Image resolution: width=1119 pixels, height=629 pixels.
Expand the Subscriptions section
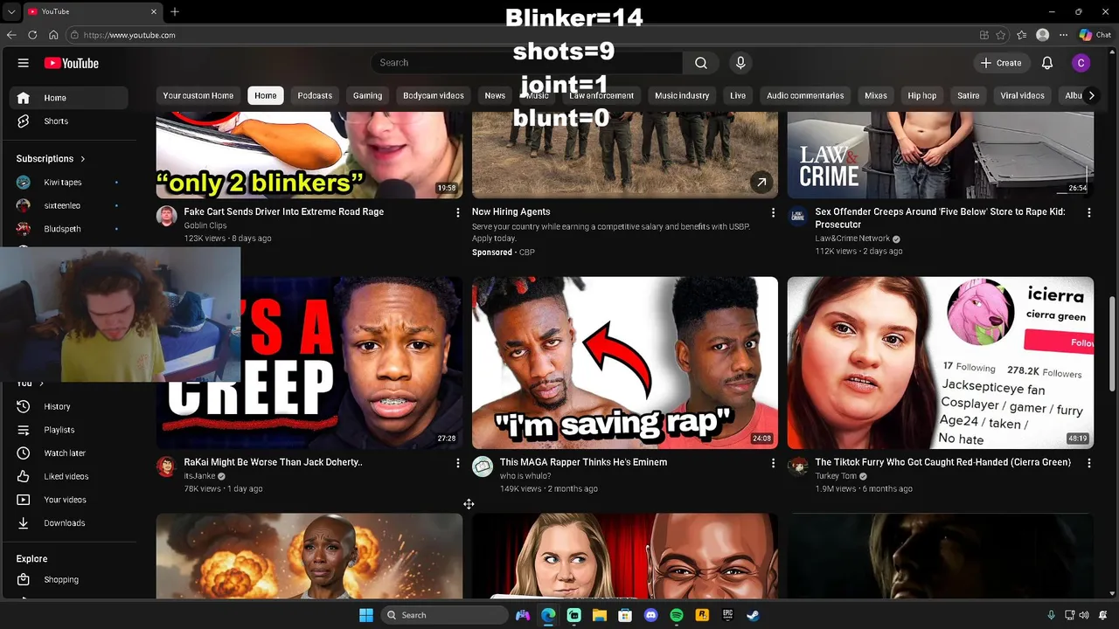point(51,159)
